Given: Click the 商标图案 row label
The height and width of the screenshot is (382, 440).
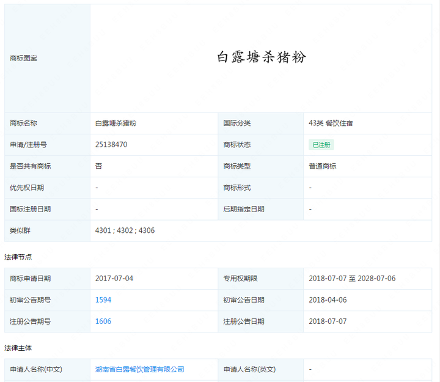Looking at the screenshot, I should [x=24, y=59].
